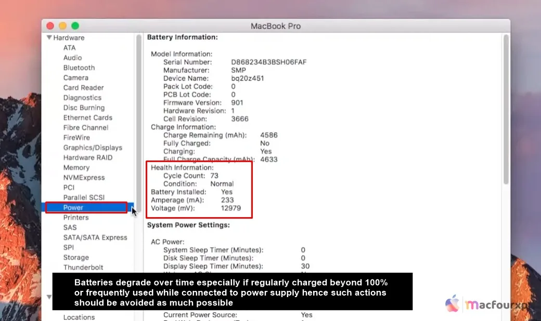Viewport: 541px width, 321px height.
Task: Select SPI in the sidebar
Action: click(x=68, y=248)
